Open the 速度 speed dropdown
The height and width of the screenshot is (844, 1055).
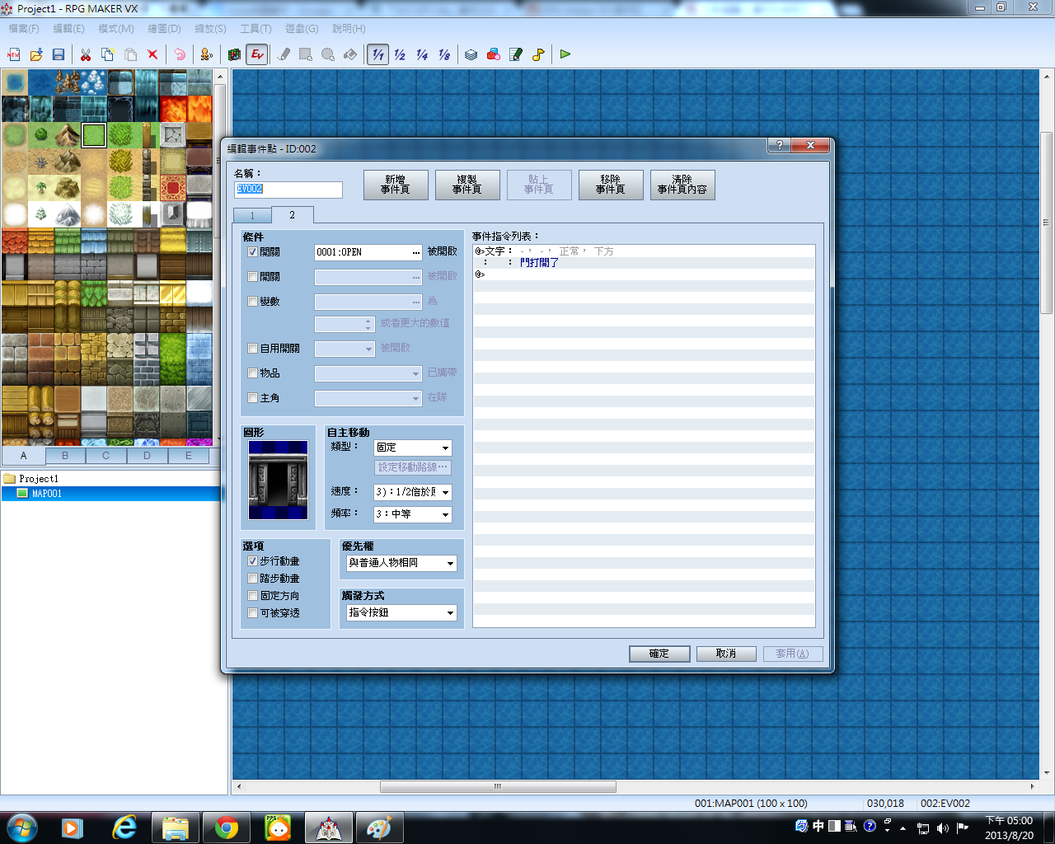pos(413,492)
